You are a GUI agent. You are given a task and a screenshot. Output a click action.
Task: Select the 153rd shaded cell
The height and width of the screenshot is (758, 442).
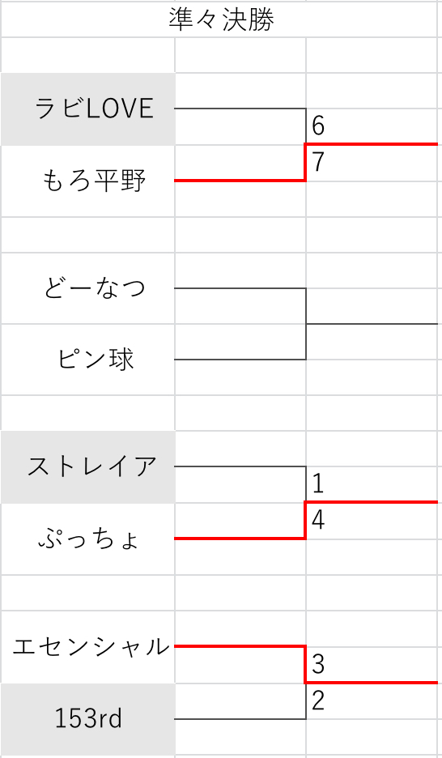point(88,719)
